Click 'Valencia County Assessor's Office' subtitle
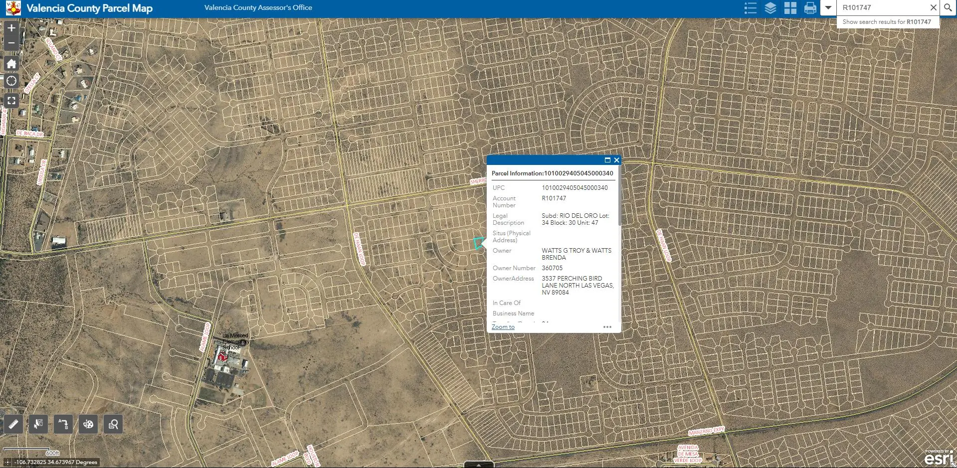The width and height of the screenshot is (957, 468). click(x=258, y=7)
